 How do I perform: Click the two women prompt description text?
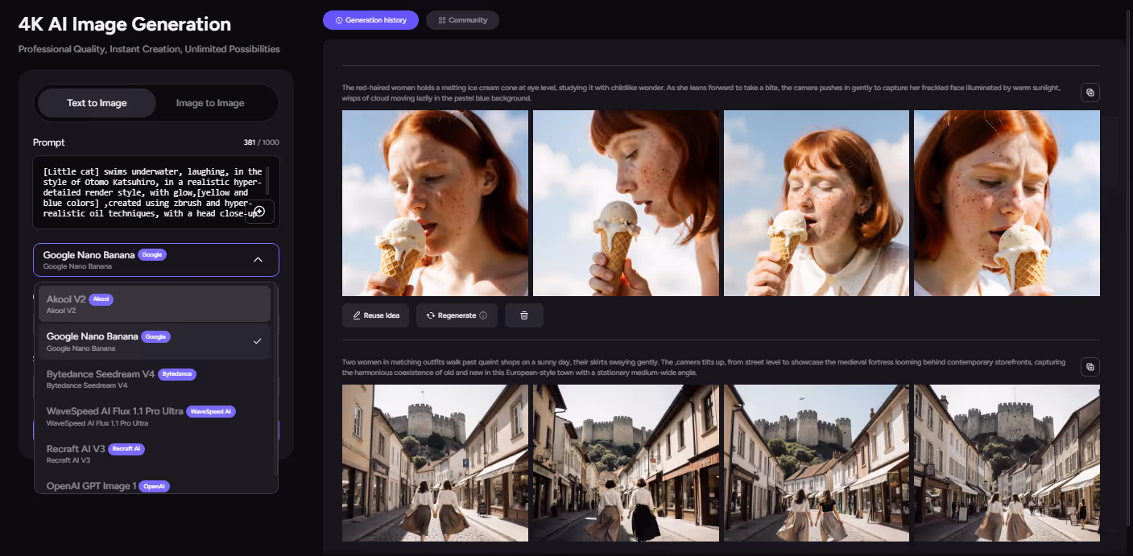(704, 368)
